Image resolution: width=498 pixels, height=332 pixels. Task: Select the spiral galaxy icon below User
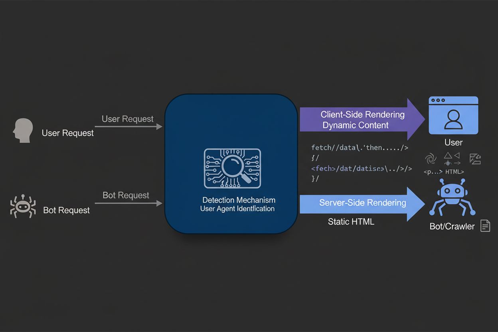[431, 158]
